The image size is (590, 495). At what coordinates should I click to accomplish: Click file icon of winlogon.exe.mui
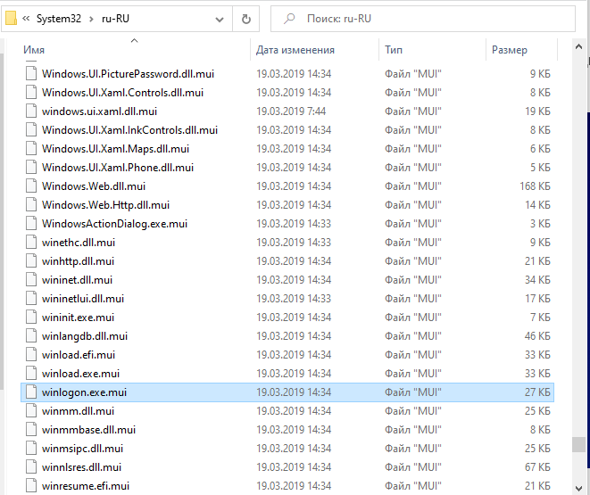(31, 392)
